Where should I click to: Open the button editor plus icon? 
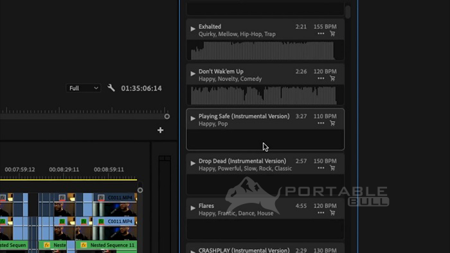(x=161, y=130)
